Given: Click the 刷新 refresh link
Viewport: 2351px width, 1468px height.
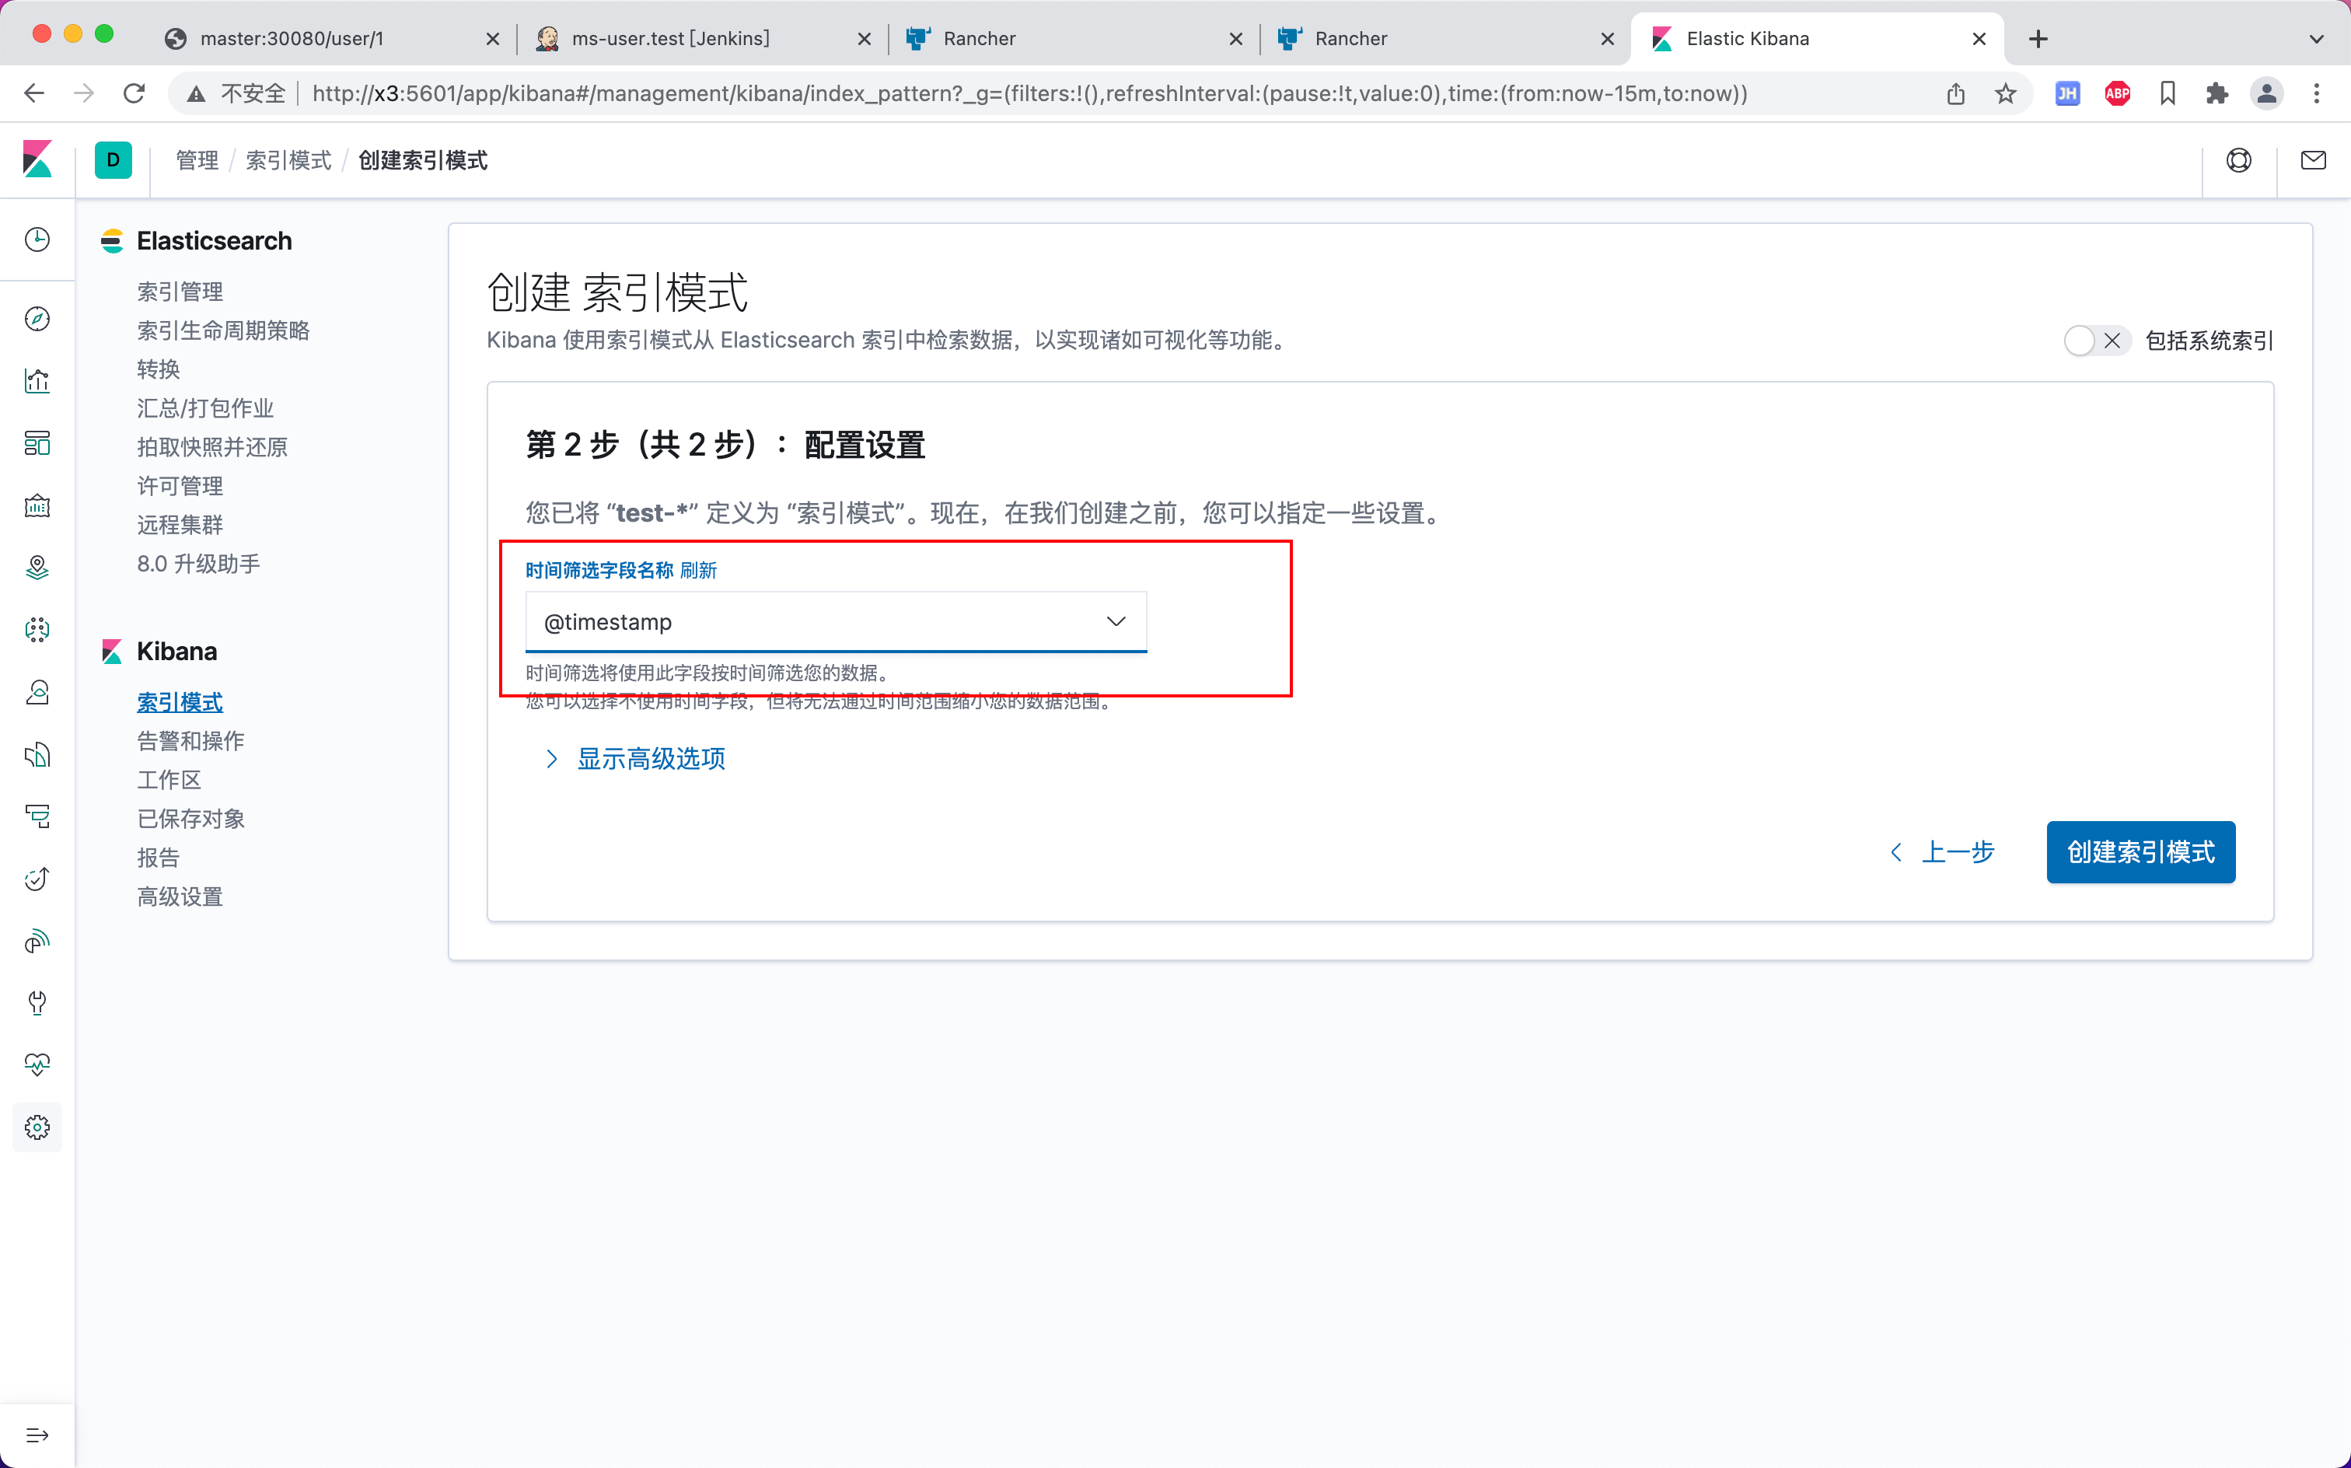Looking at the screenshot, I should pyautogui.click(x=698, y=570).
